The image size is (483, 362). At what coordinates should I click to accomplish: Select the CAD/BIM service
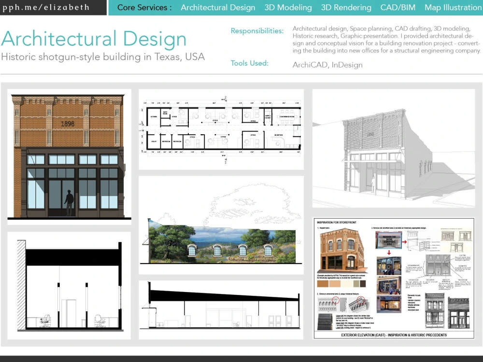pos(398,7)
